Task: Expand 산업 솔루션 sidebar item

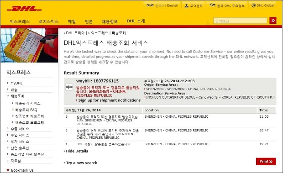Action: [20, 148]
